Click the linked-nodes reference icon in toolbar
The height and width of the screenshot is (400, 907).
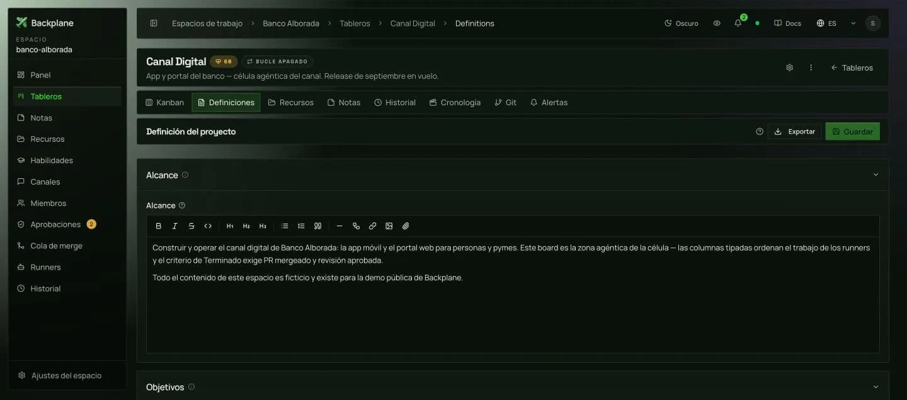[356, 226]
